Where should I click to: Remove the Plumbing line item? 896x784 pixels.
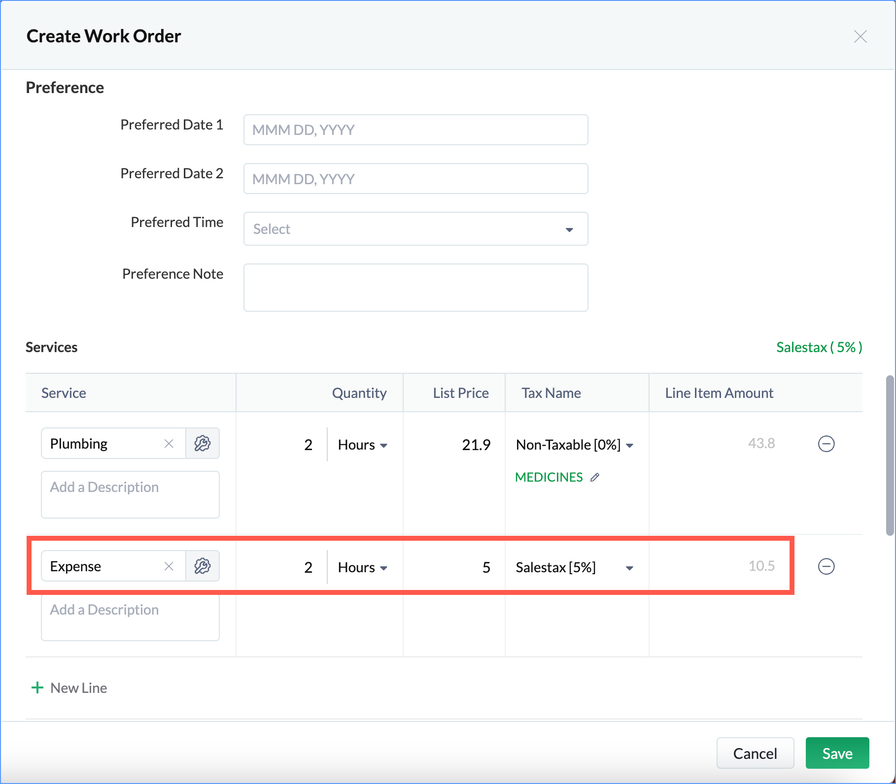tap(826, 444)
